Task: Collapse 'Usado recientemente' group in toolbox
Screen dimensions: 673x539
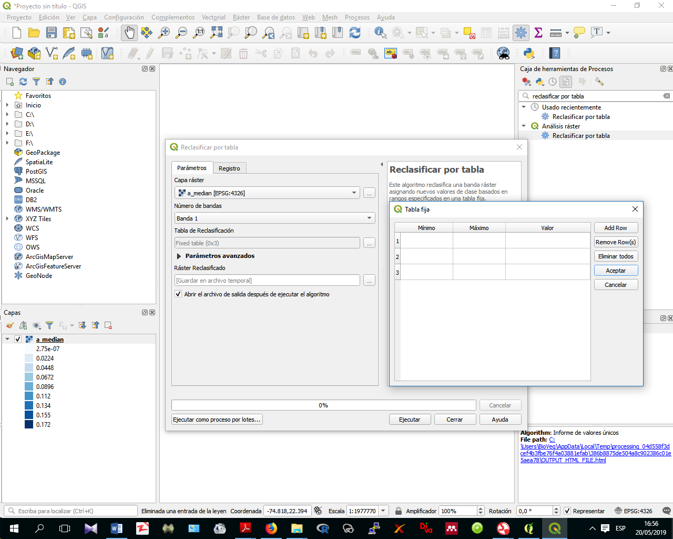Action: pos(524,107)
